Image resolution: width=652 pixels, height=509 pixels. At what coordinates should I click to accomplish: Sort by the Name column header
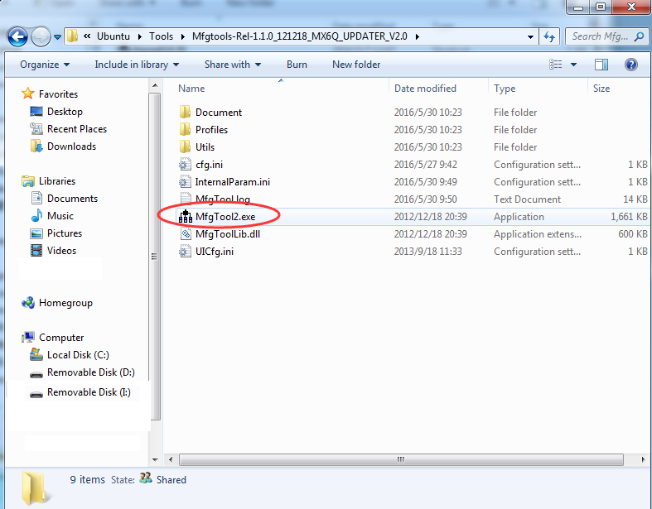191,89
